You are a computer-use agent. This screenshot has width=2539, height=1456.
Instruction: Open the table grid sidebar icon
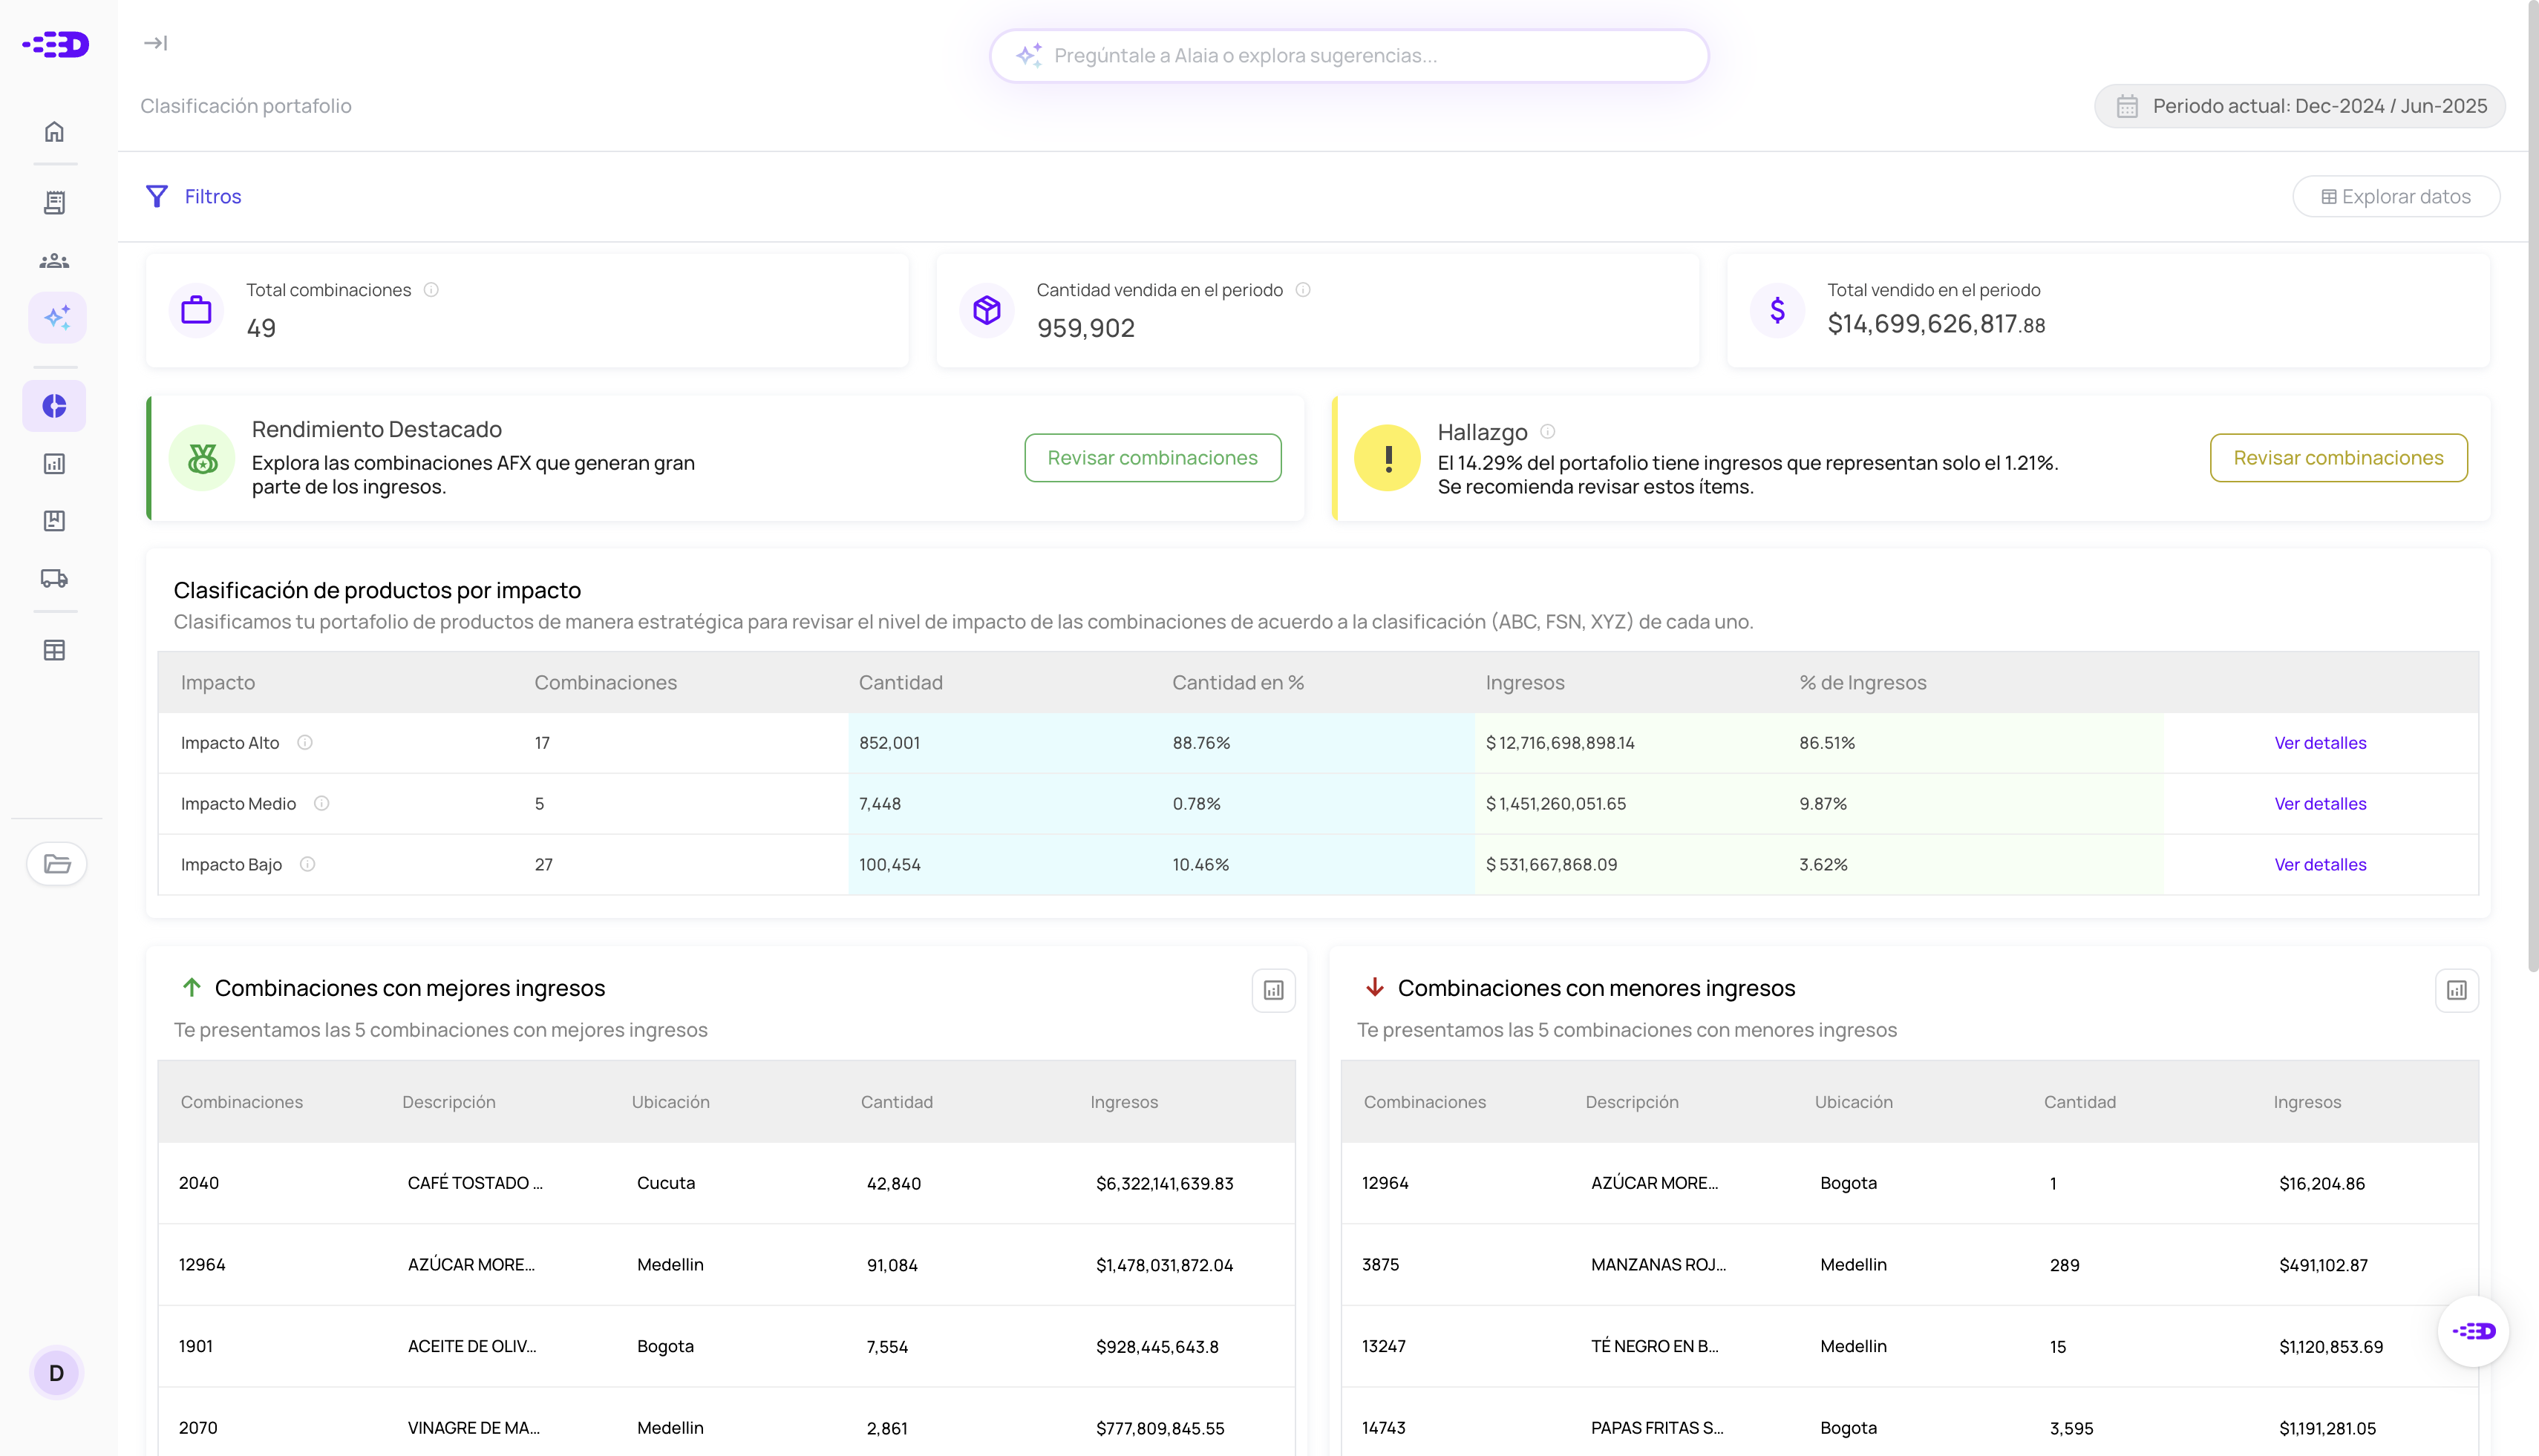coord(54,650)
